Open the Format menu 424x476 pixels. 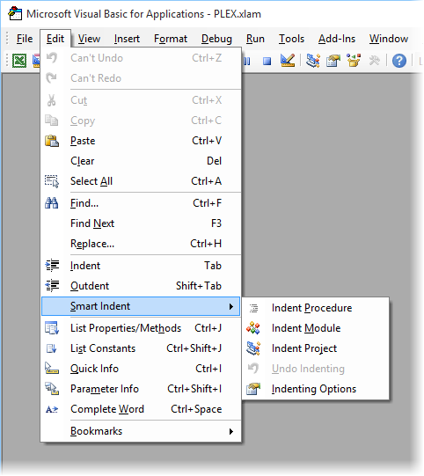171,39
